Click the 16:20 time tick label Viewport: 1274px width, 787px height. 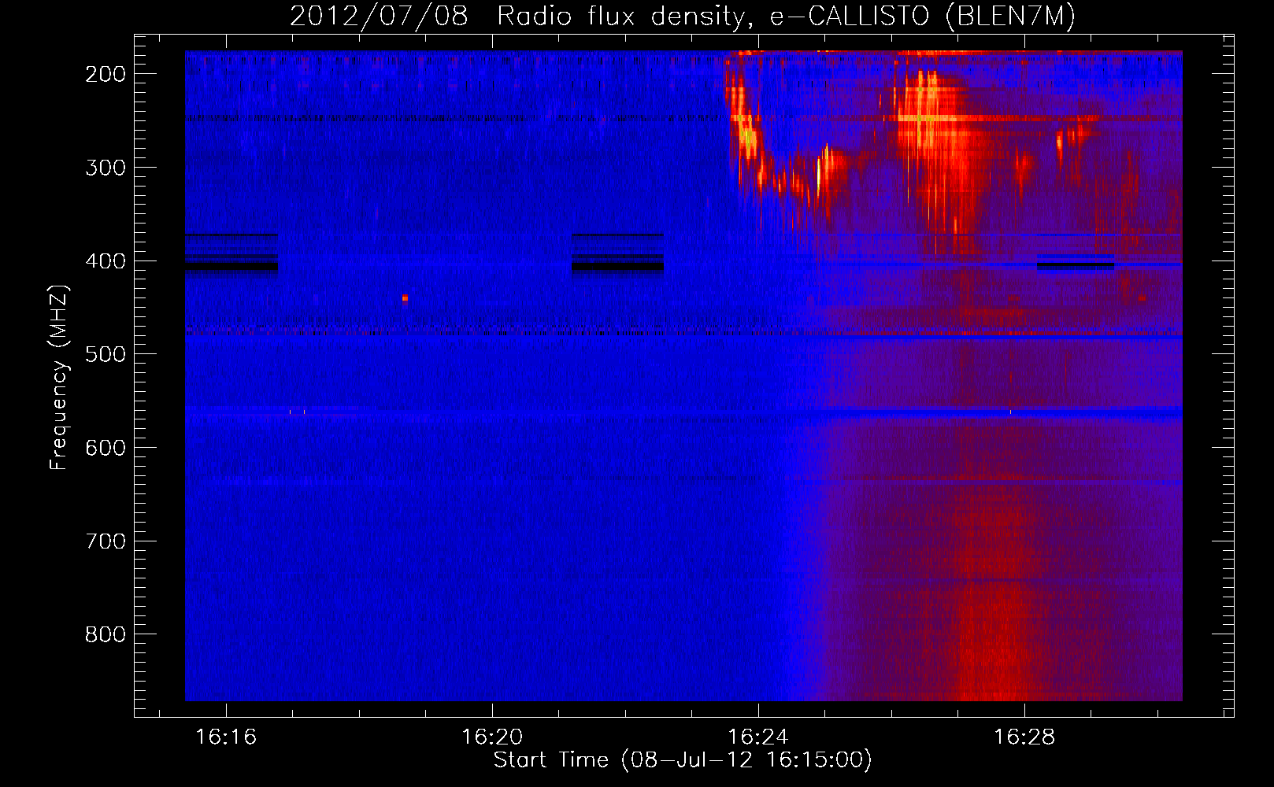click(492, 737)
